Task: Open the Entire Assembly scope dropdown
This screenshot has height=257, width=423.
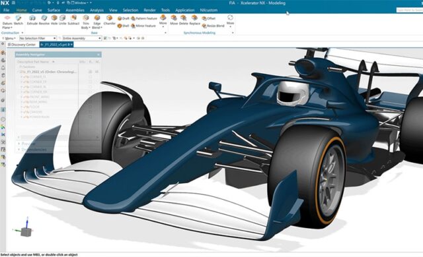Action: click(82, 38)
